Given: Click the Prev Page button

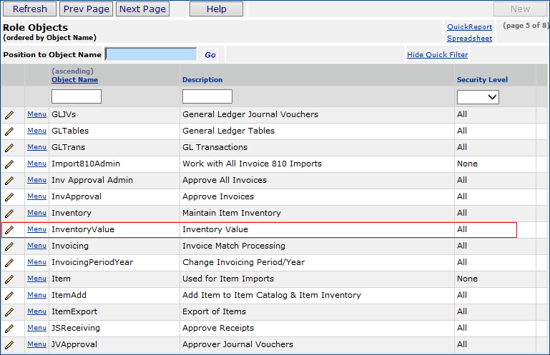Looking at the screenshot, I should pos(87,9).
